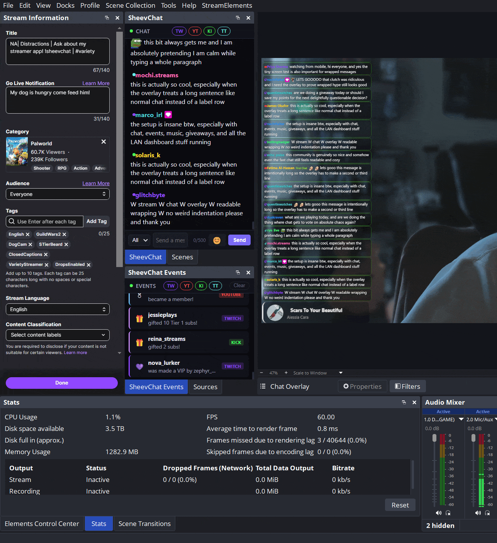
Task: Switch to Scene Transitions tab
Action: tap(144, 524)
